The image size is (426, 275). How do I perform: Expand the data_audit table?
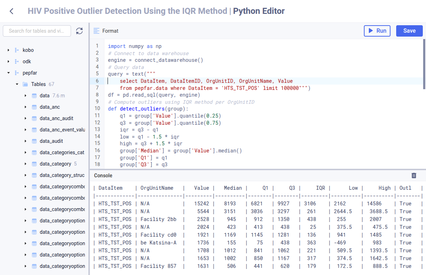click(x=25, y=141)
